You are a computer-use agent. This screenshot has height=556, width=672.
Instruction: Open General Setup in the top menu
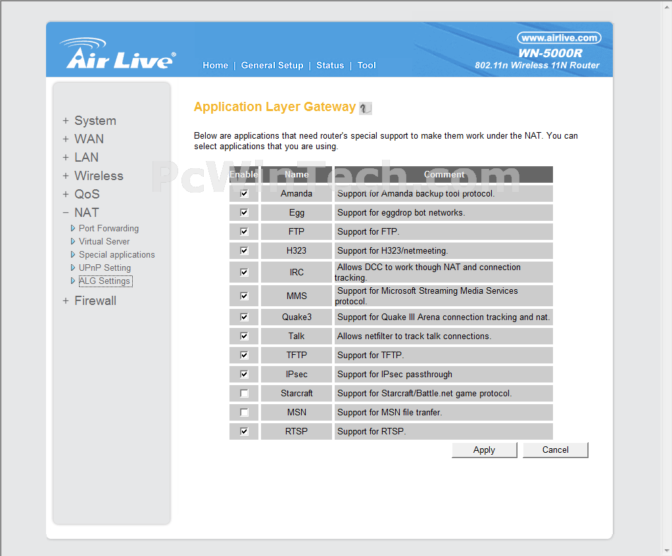[272, 65]
